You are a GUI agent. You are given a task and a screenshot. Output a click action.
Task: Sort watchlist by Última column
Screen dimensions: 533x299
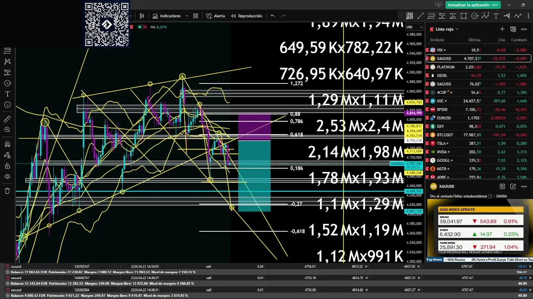pyautogui.click(x=474, y=40)
